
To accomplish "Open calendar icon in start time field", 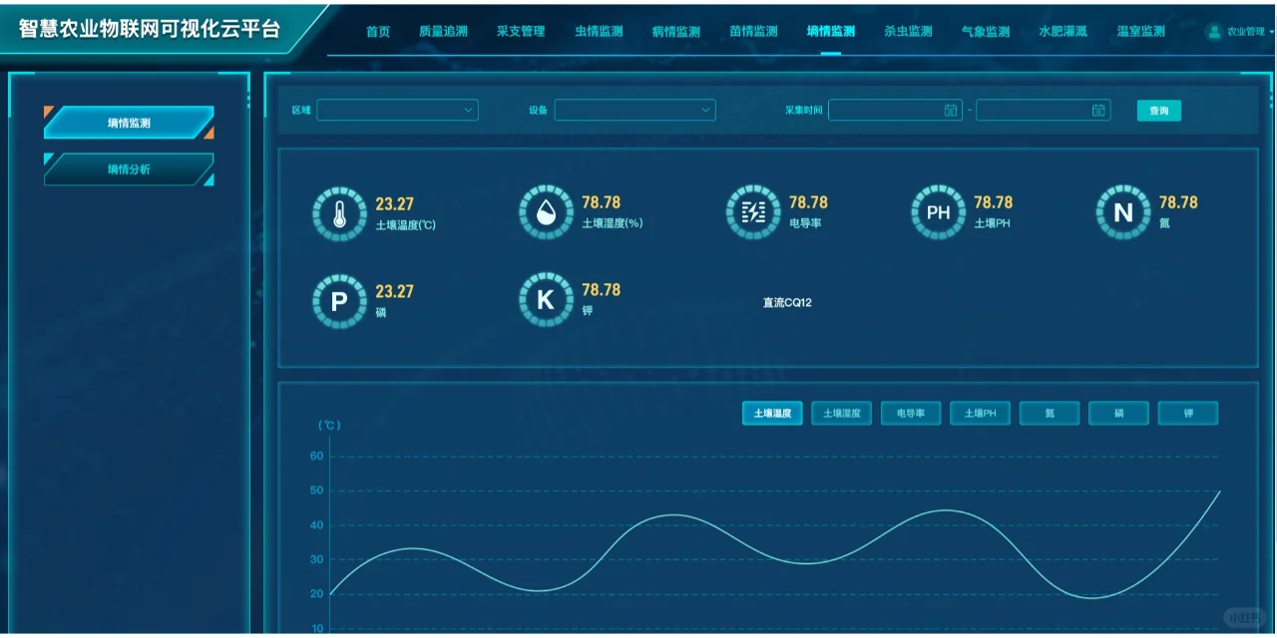I will [951, 110].
